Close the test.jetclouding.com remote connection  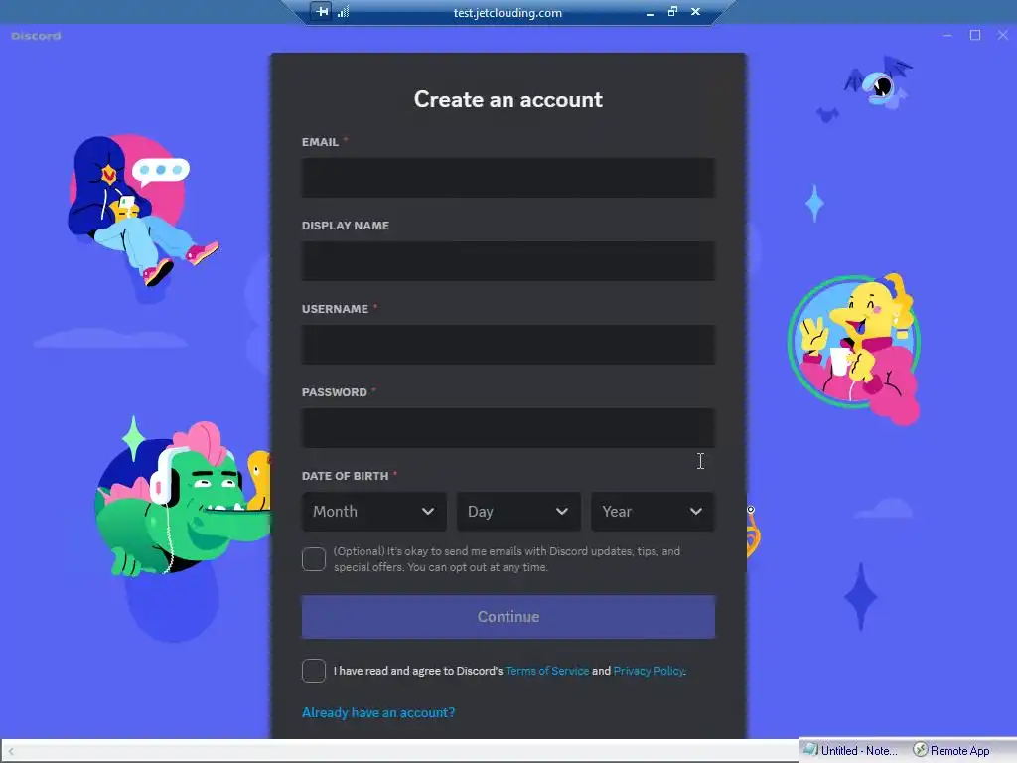(695, 12)
